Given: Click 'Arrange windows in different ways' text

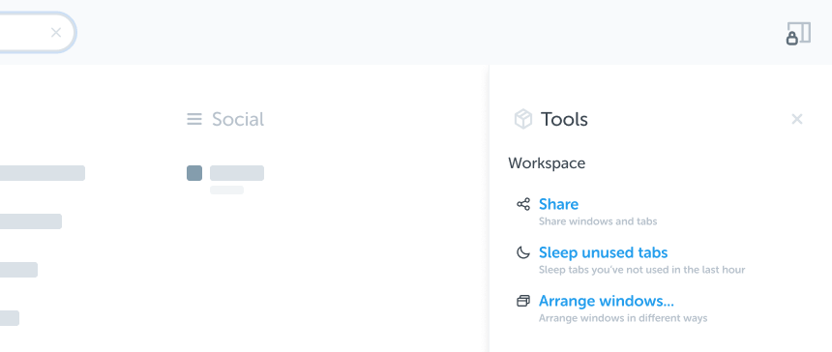Looking at the screenshot, I should click(623, 318).
